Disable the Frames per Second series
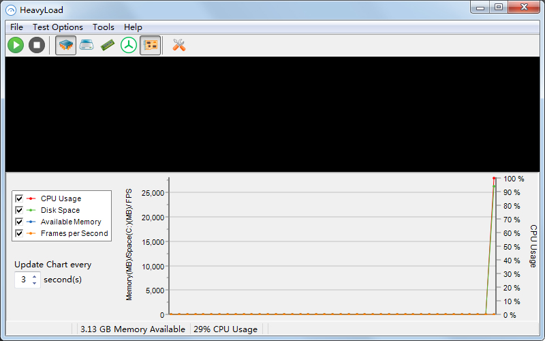 pos(19,233)
